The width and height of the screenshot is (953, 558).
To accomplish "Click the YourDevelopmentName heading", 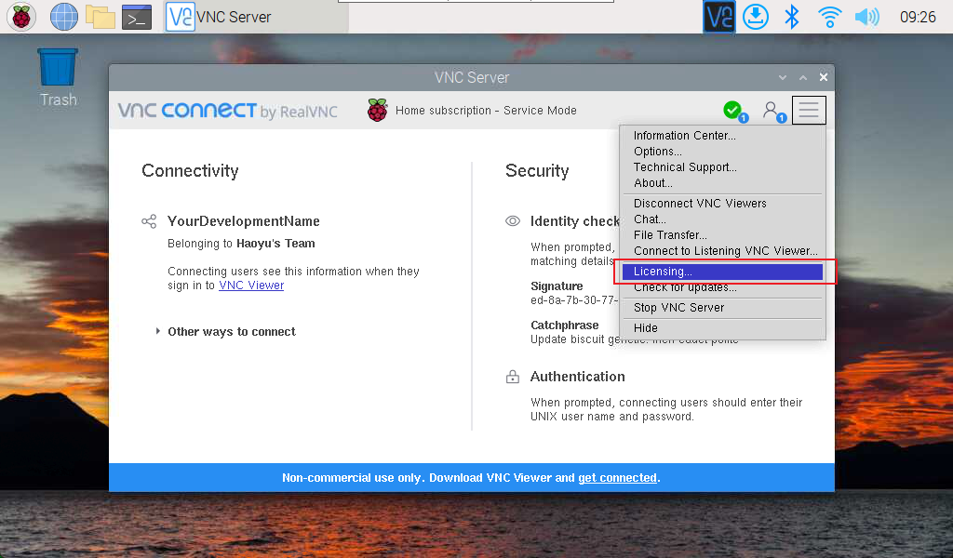I will [244, 221].
